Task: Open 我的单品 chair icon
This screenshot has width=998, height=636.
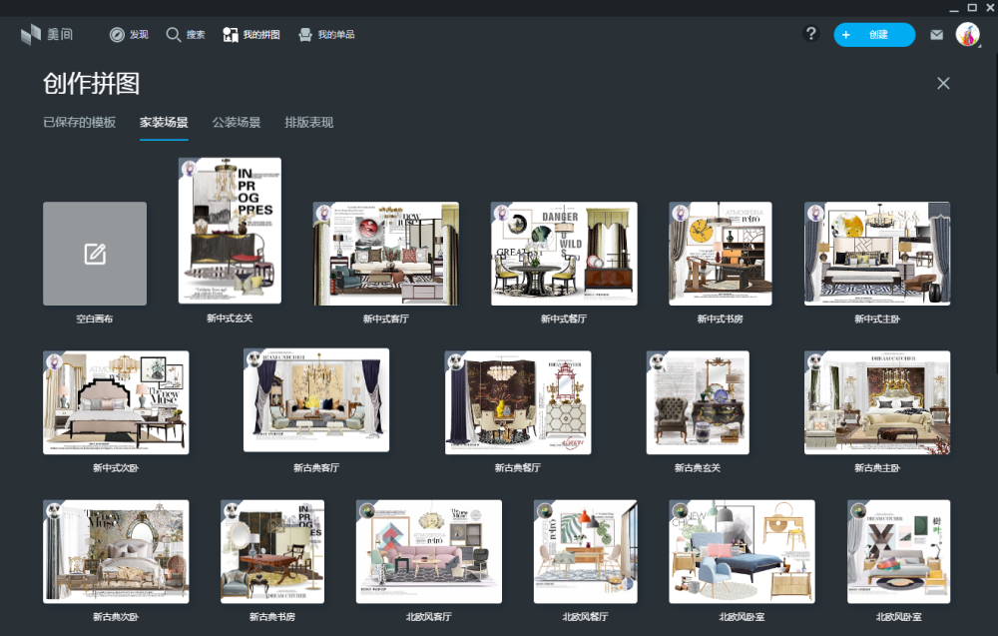Action: (305, 35)
